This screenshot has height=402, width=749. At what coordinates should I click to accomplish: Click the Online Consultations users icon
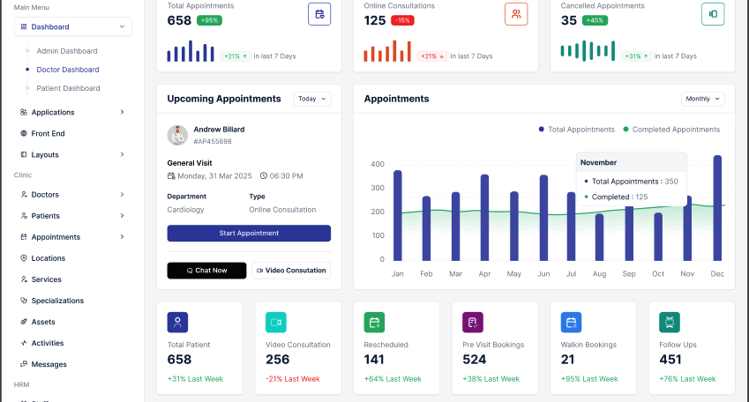click(516, 14)
